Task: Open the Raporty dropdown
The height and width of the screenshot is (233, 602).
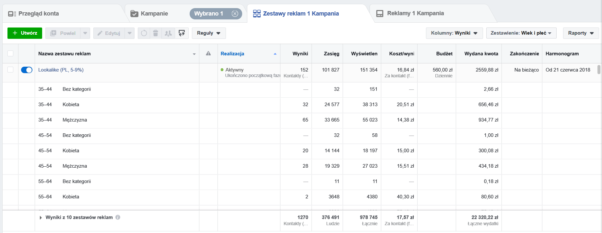Action: tap(581, 33)
